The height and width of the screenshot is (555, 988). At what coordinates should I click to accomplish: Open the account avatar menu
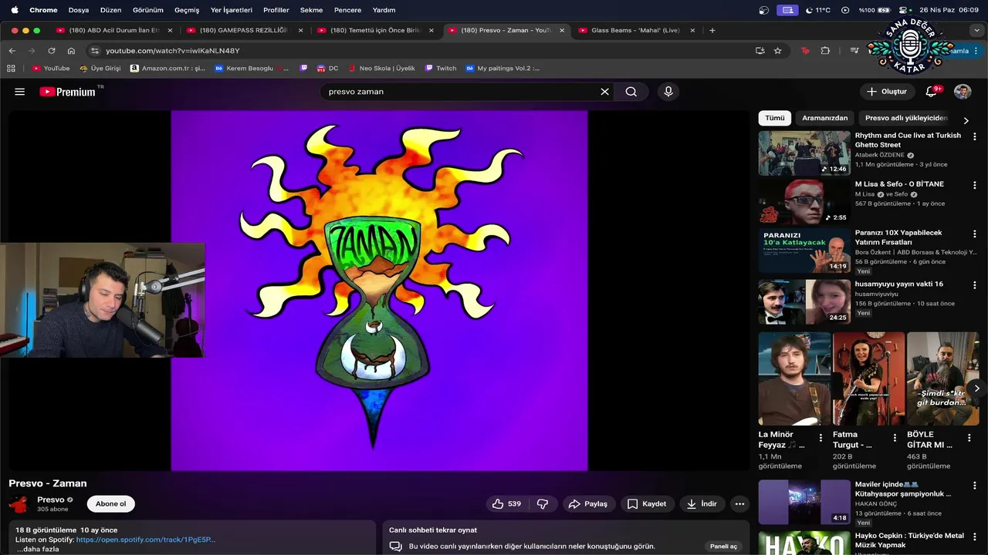coord(963,92)
